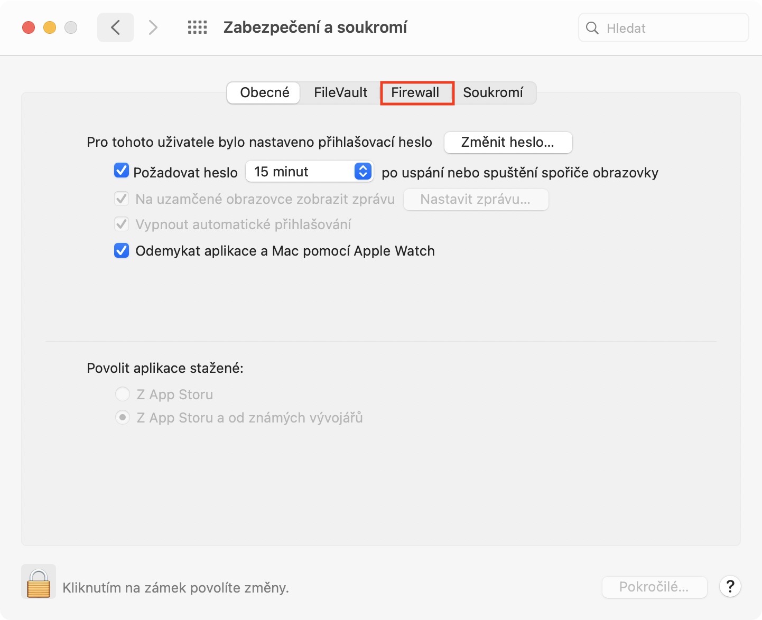Viewport: 762px width, 620px height.
Task: Click the yellow minimize window button
Action: click(x=50, y=27)
